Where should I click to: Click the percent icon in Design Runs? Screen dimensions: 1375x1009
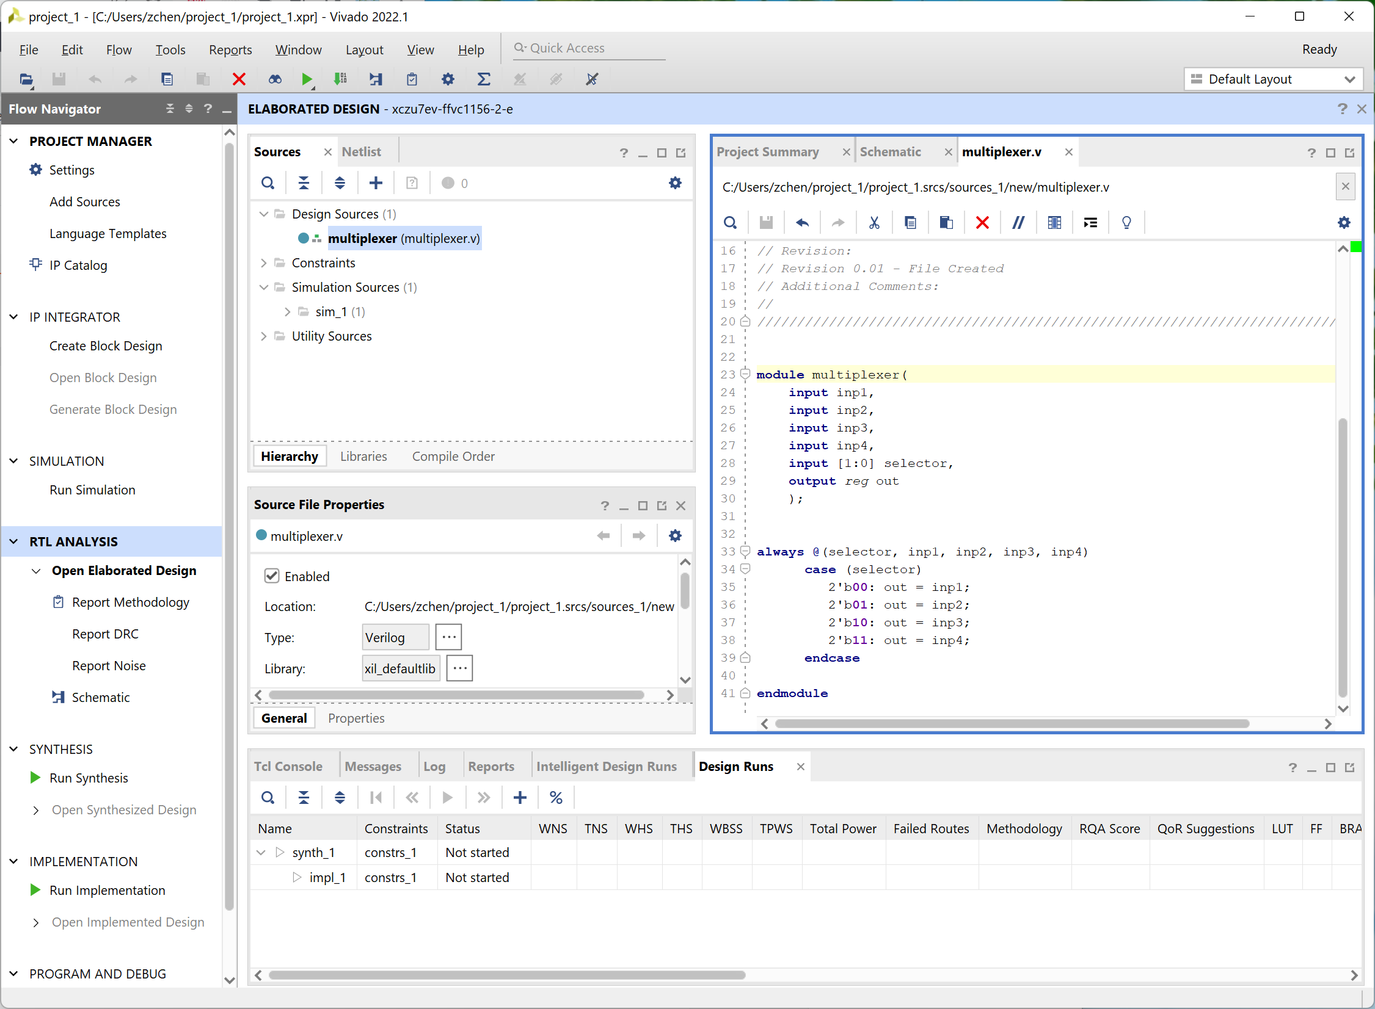click(555, 798)
